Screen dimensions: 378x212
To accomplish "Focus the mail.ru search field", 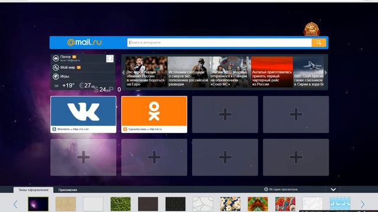I will point(219,42).
